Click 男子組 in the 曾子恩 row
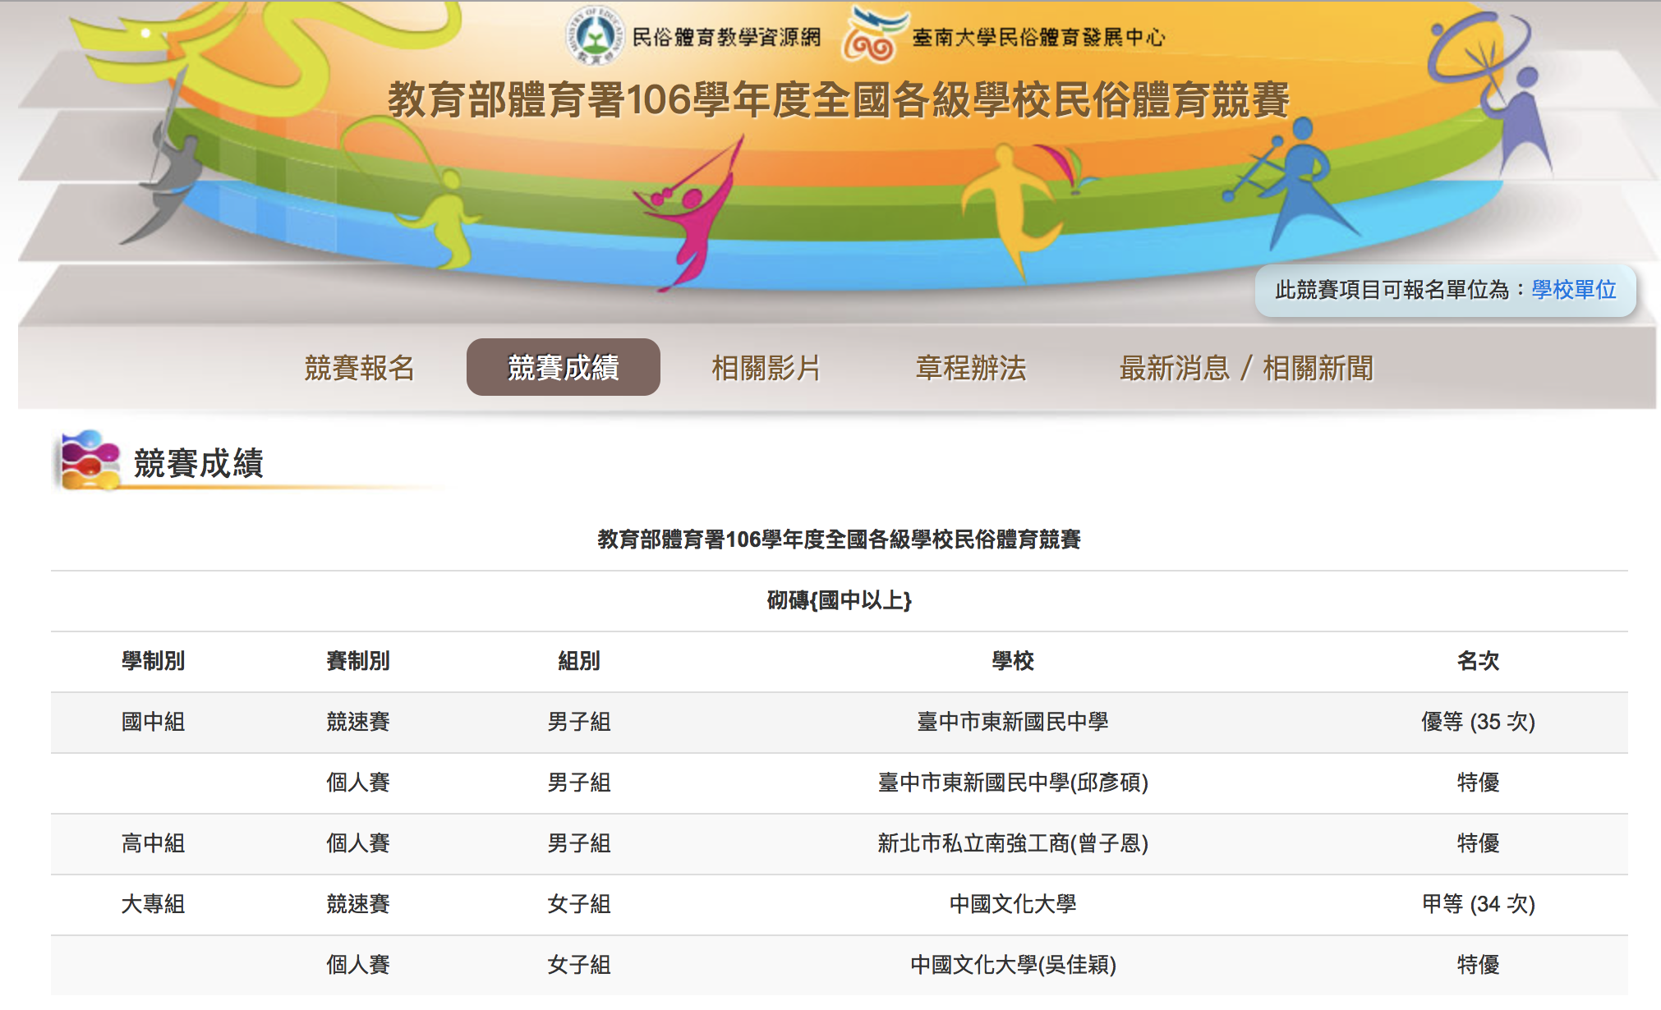The image size is (1661, 1010). tap(579, 843)
